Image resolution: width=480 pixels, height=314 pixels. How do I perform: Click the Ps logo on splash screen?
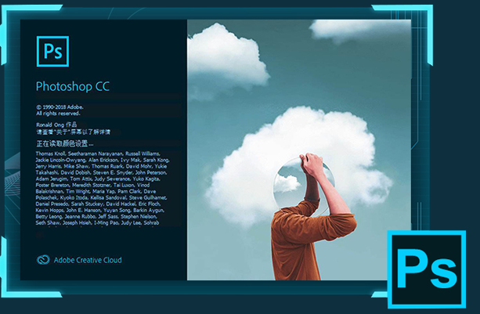click(x=53, y=52)
